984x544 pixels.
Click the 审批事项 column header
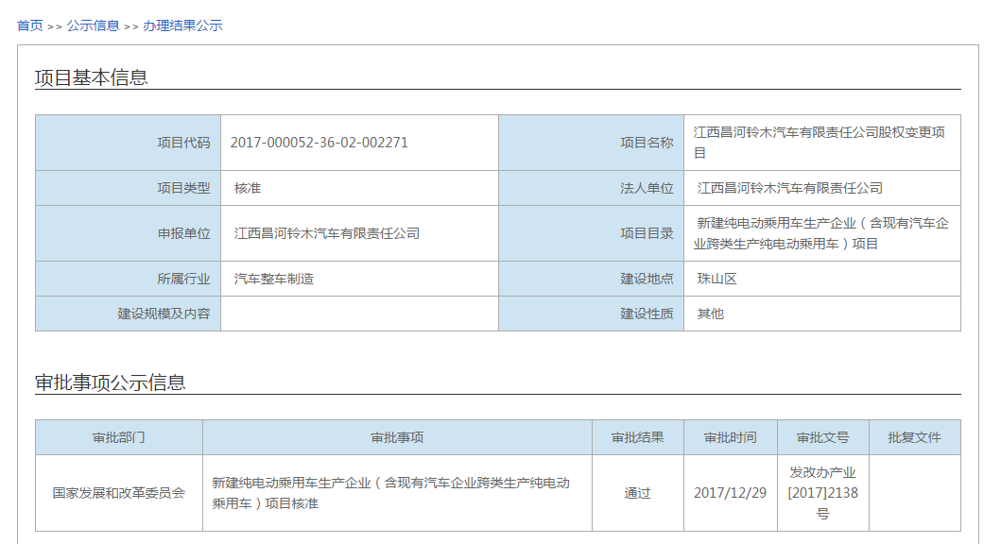tap(397, 437)
